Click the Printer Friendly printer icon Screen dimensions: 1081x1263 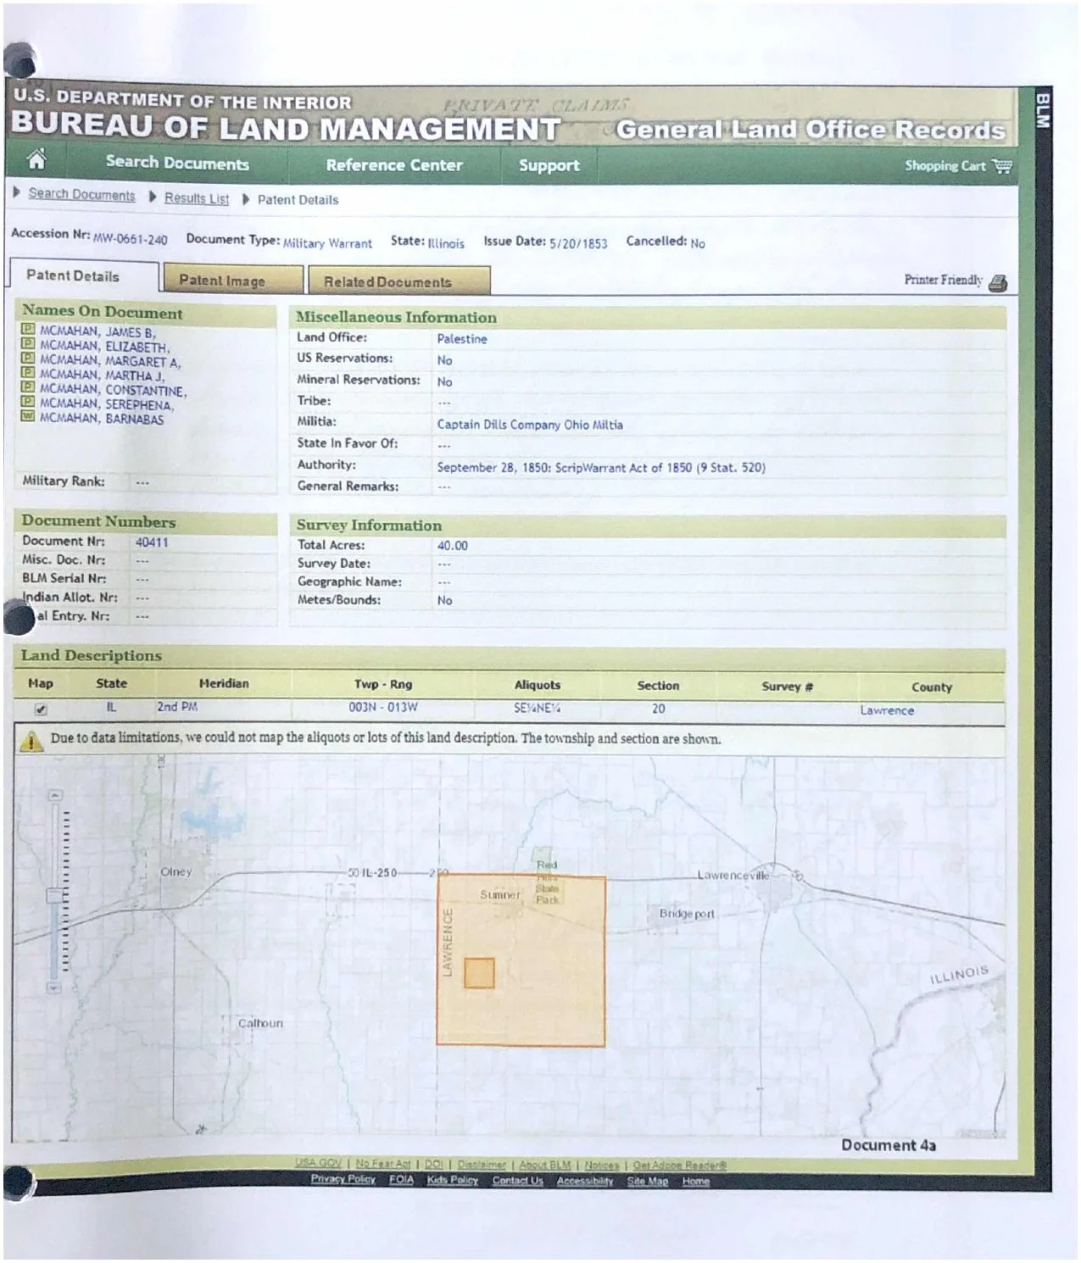pos(998,282)
